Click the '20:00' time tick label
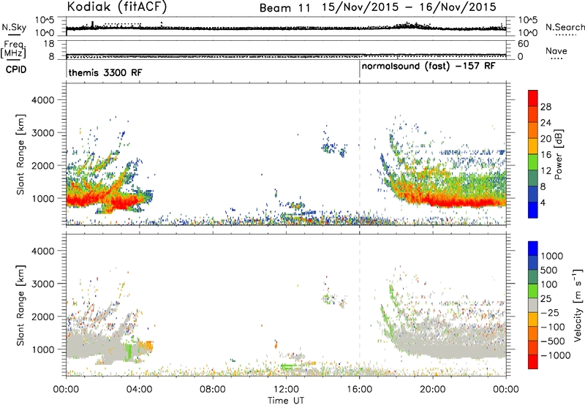 (433, 390)
